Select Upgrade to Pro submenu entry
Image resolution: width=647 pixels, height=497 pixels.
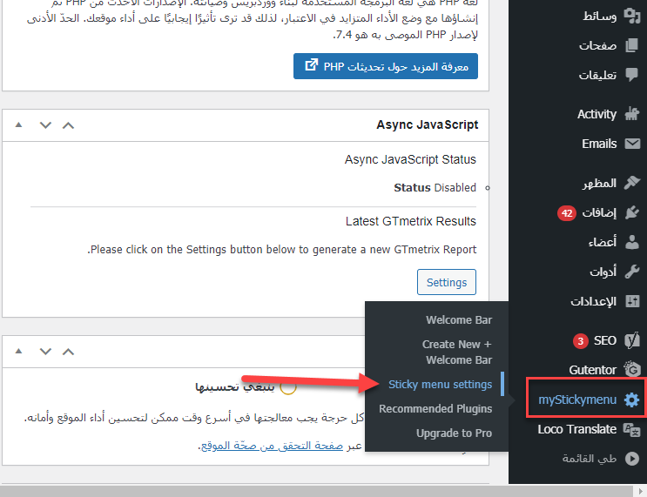click(x=454, y=433)
